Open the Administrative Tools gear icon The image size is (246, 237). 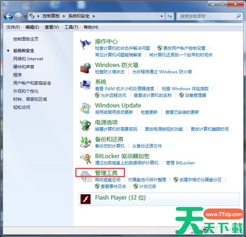(86, 176)
